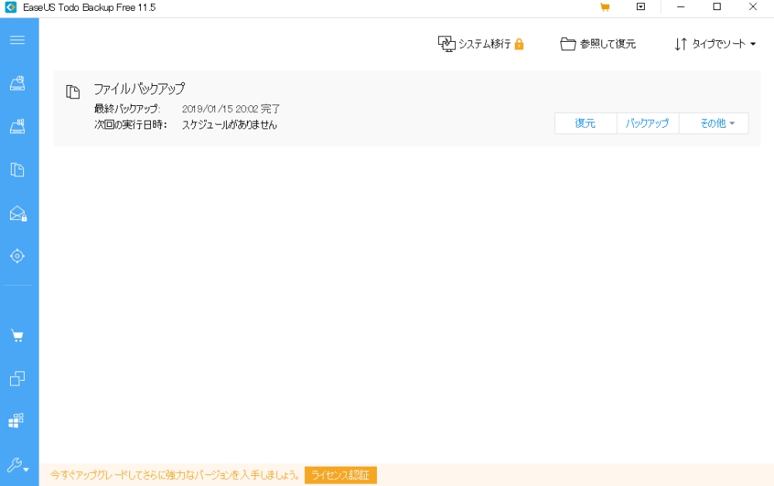Click the ライセンス認証 license activation button
The height and width of the screenshot is (486, 774).
click(341, 475)
